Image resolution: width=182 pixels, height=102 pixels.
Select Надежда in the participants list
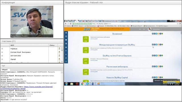[x=14, y=49]
